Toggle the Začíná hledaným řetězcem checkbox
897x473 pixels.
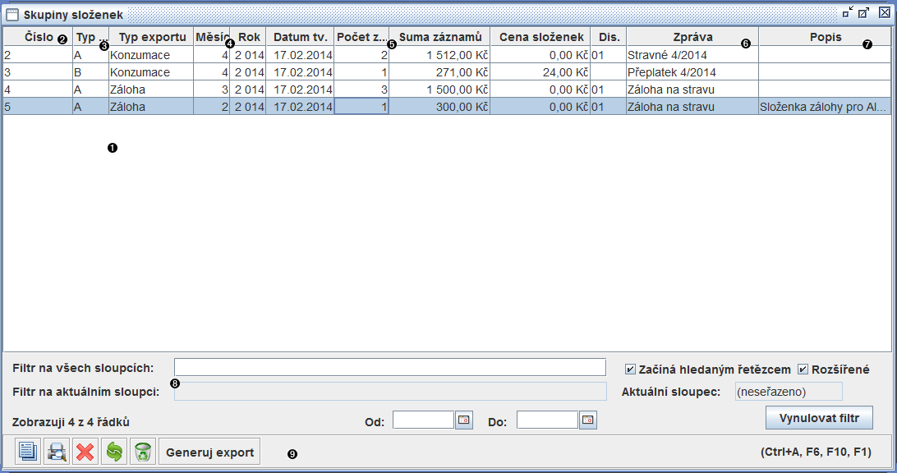tap(631, 369)
